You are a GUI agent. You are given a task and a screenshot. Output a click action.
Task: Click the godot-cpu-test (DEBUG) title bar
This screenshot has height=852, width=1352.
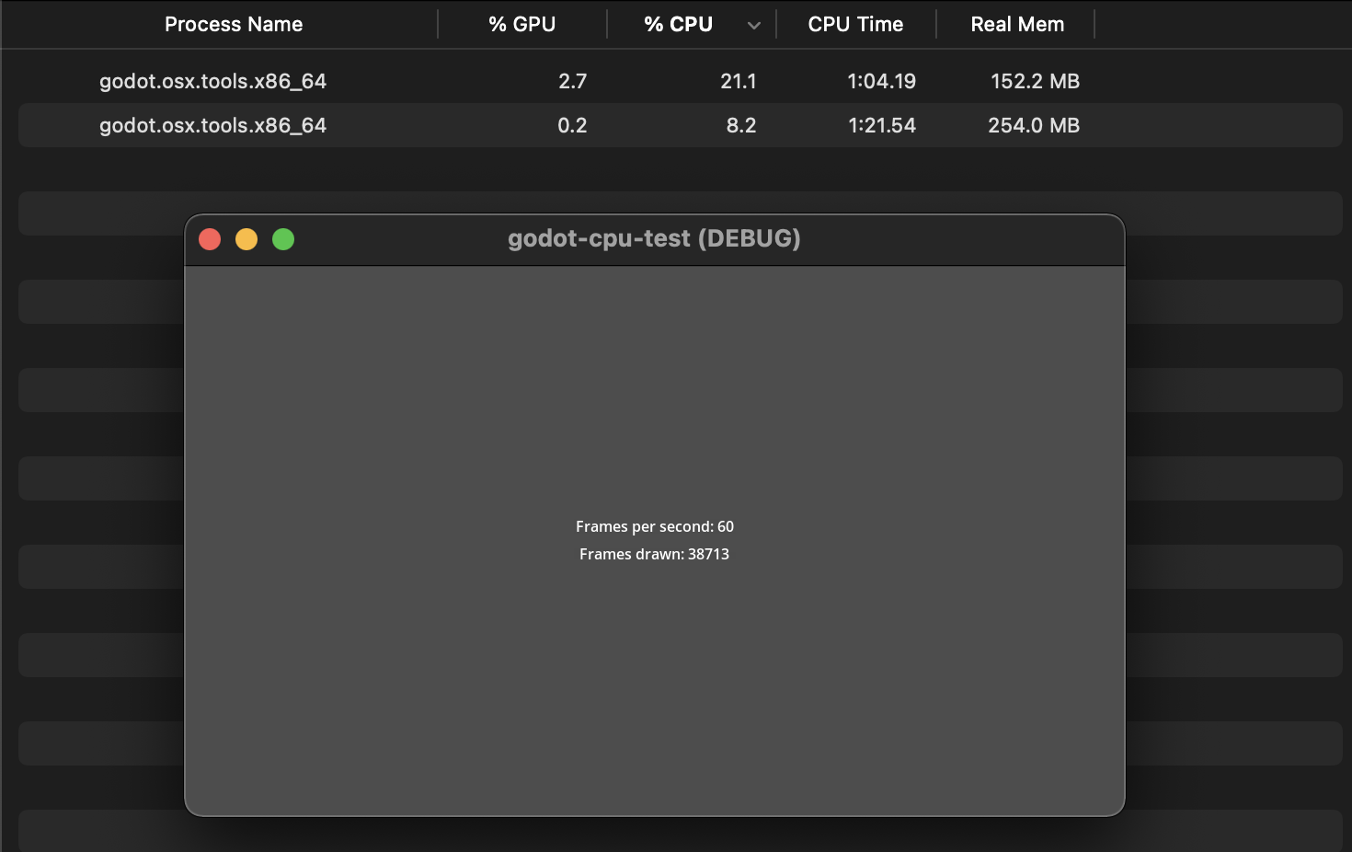tap(655, 238)
